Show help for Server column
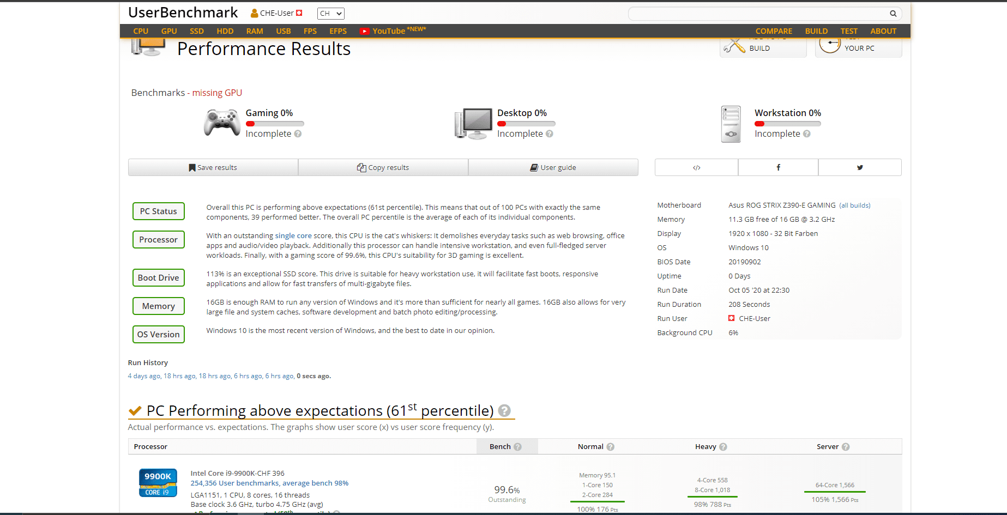This screenshot has width=1007, height=515. 846,447
